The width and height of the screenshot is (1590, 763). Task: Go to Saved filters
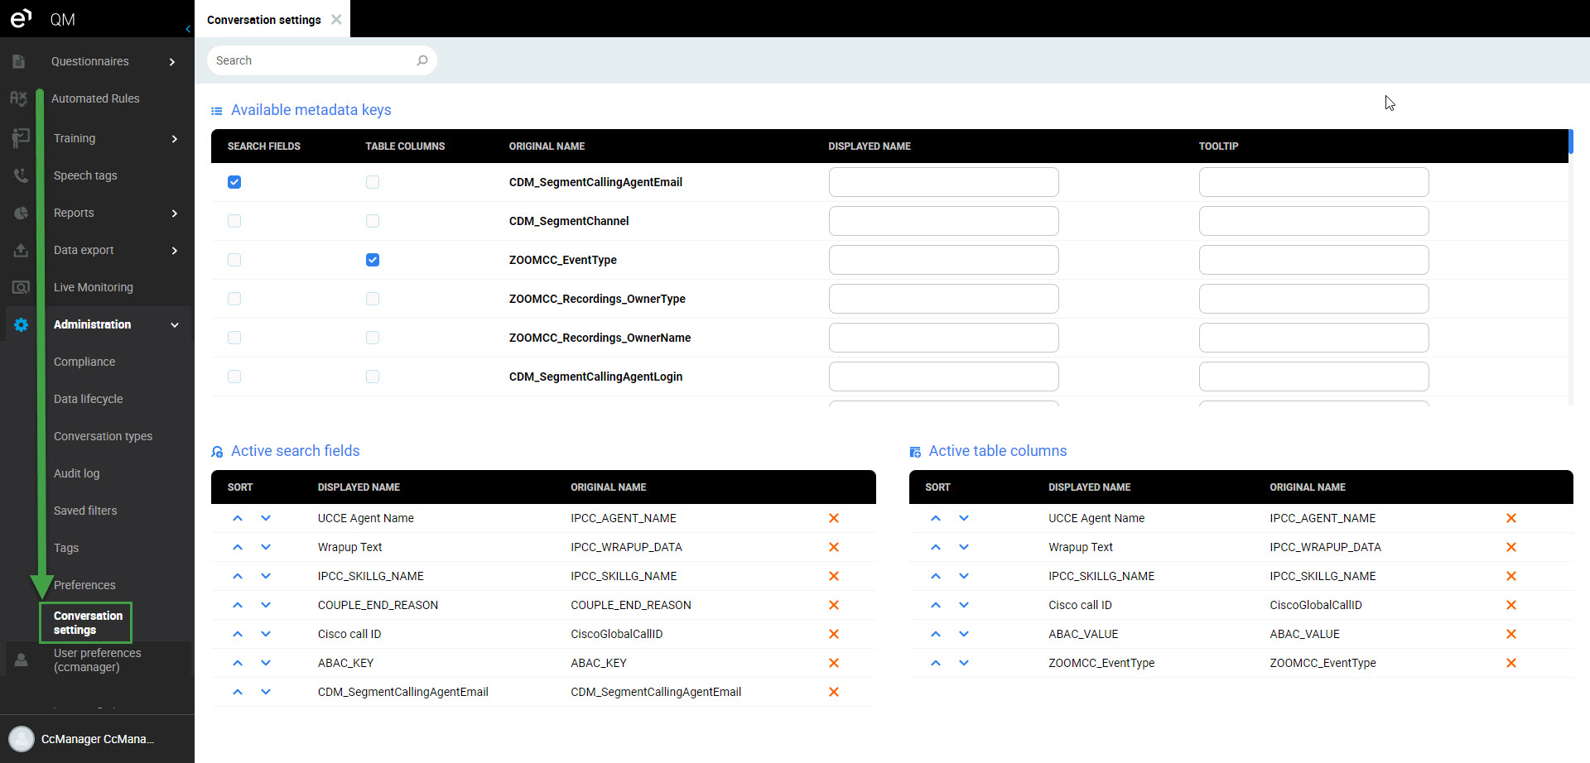(85, 511)
